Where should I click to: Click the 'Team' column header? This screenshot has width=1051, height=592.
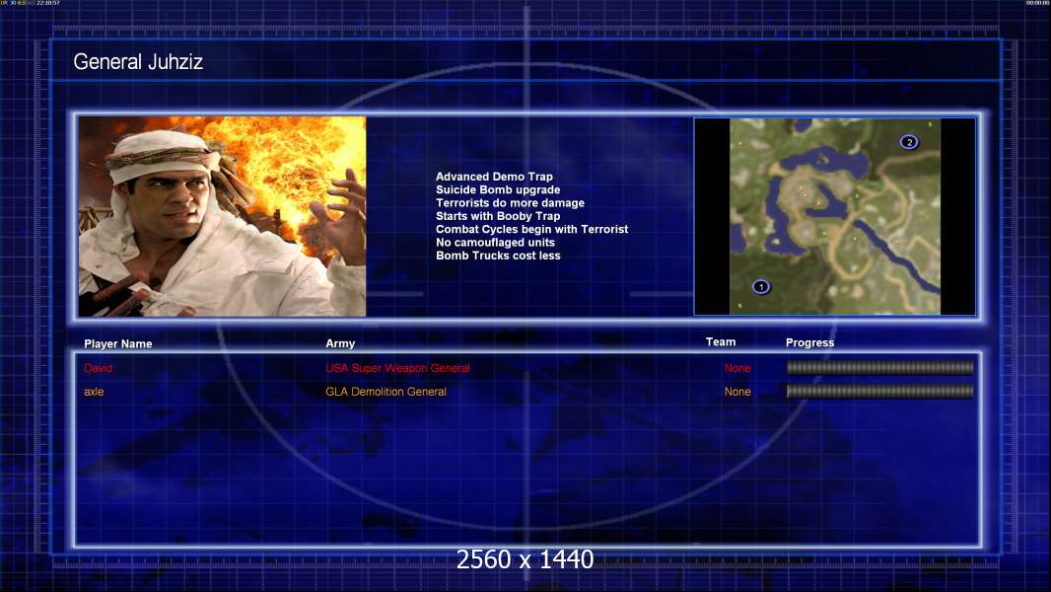(x=721, y=342)
